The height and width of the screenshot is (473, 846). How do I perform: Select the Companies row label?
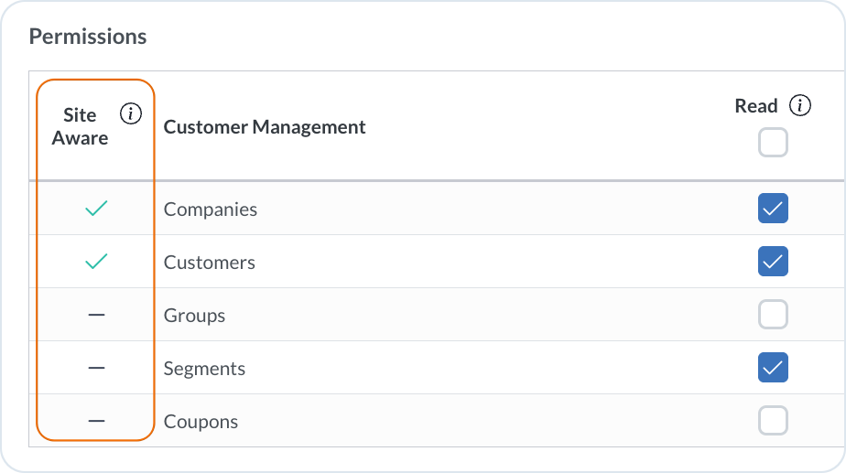(211, 210)
